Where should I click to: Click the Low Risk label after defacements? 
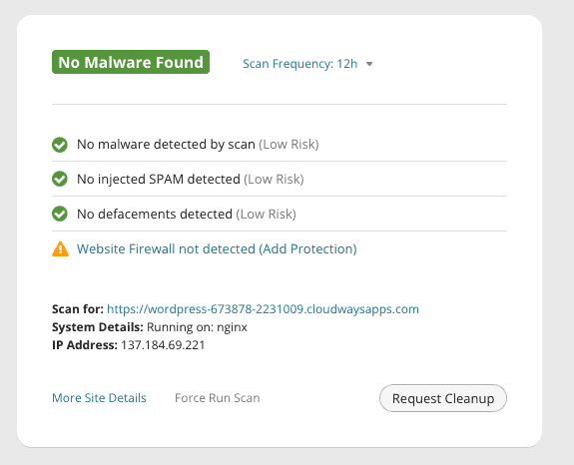(x=267, y=214)
